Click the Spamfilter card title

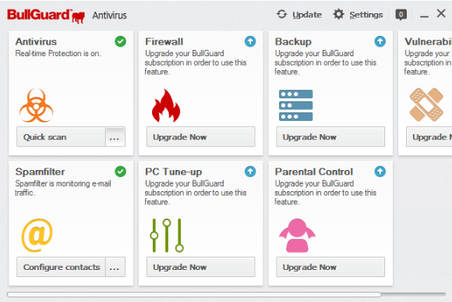coord(40,172)
